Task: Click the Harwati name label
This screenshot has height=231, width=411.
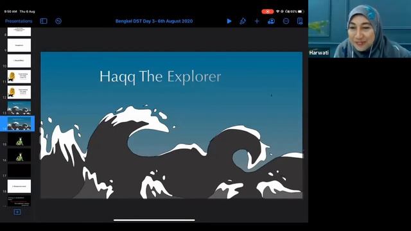Action: [x=319, y=53]
